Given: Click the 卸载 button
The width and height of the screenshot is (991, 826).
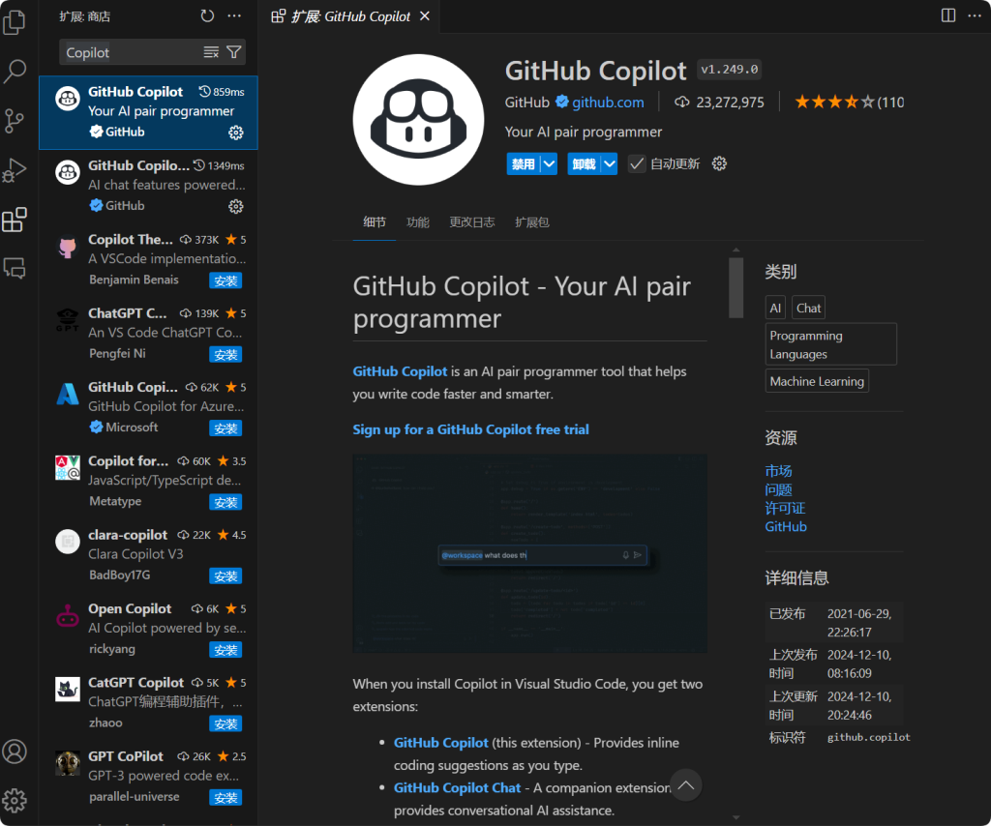Looking at the screenshot, I should (x=584, y=164).
